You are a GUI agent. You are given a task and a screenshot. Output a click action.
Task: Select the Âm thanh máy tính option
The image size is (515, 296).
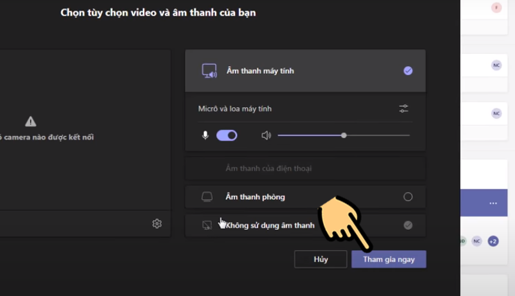(305, 71)
